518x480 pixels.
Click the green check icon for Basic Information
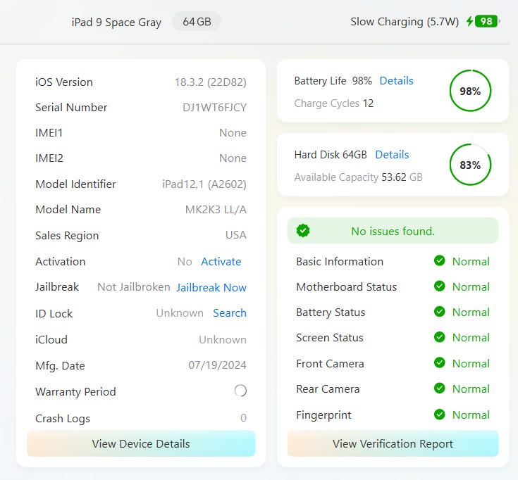click(x=439, y=260)
